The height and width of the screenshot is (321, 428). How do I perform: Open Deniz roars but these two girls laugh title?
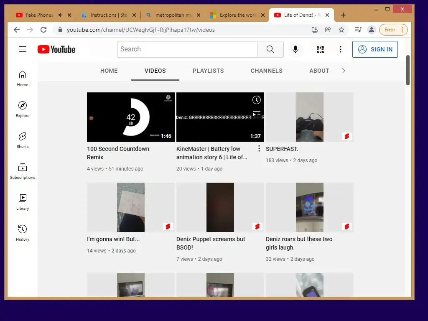299,243
